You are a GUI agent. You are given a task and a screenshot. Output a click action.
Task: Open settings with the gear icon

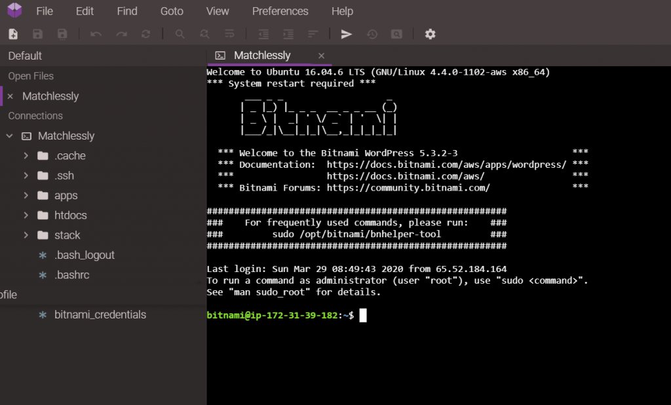(x=430, y=34)
